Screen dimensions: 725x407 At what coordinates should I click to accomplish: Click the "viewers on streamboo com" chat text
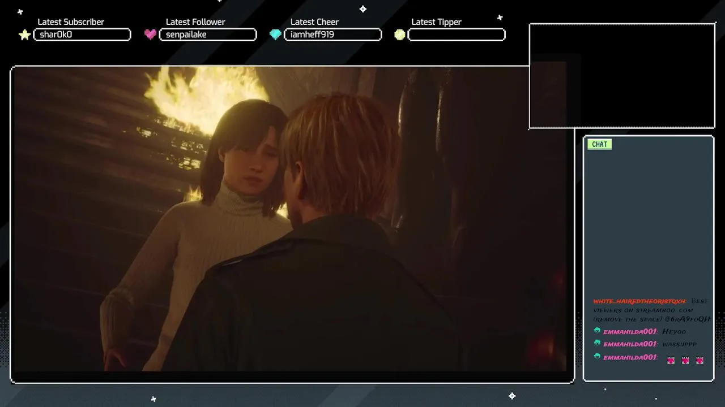(643, 310)
